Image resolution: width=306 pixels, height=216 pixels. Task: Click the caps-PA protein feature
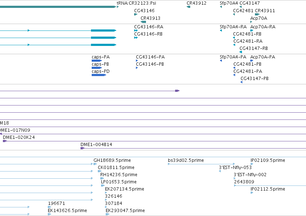pyautogui.click(x=97, y=61)
